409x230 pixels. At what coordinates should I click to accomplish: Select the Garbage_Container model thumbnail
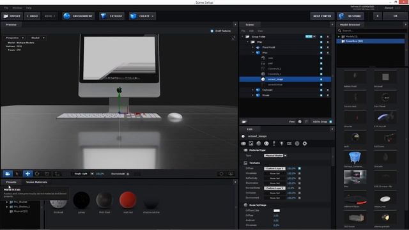point(355,158)
